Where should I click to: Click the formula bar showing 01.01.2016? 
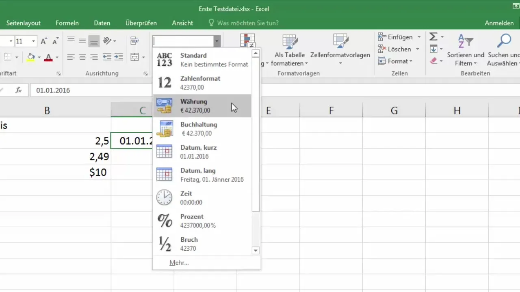[x=275, y=90]
